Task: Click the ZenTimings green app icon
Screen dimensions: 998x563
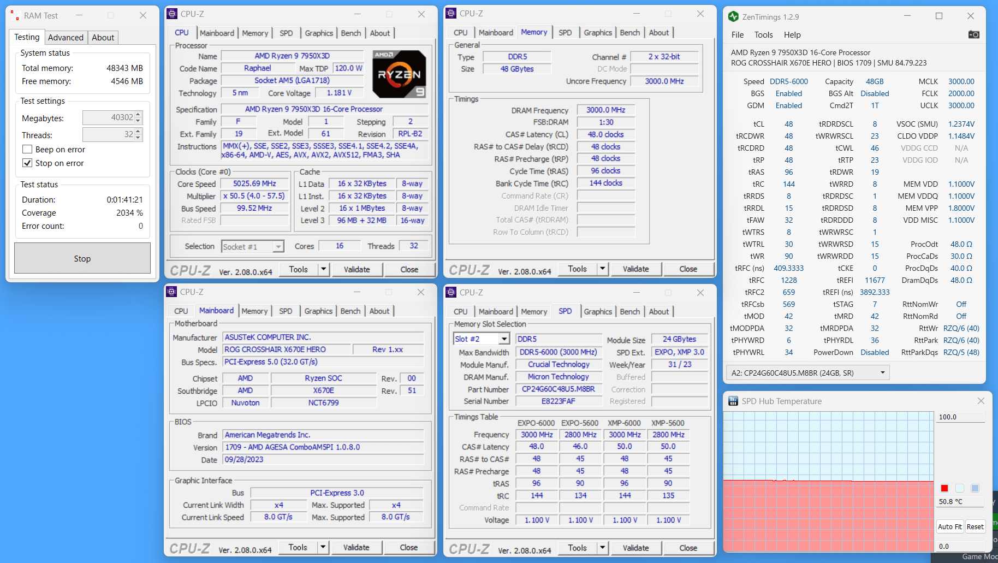Action: [733, 16]
